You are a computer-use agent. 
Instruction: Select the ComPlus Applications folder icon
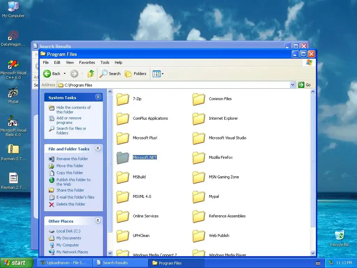click(x=123, y=119)
